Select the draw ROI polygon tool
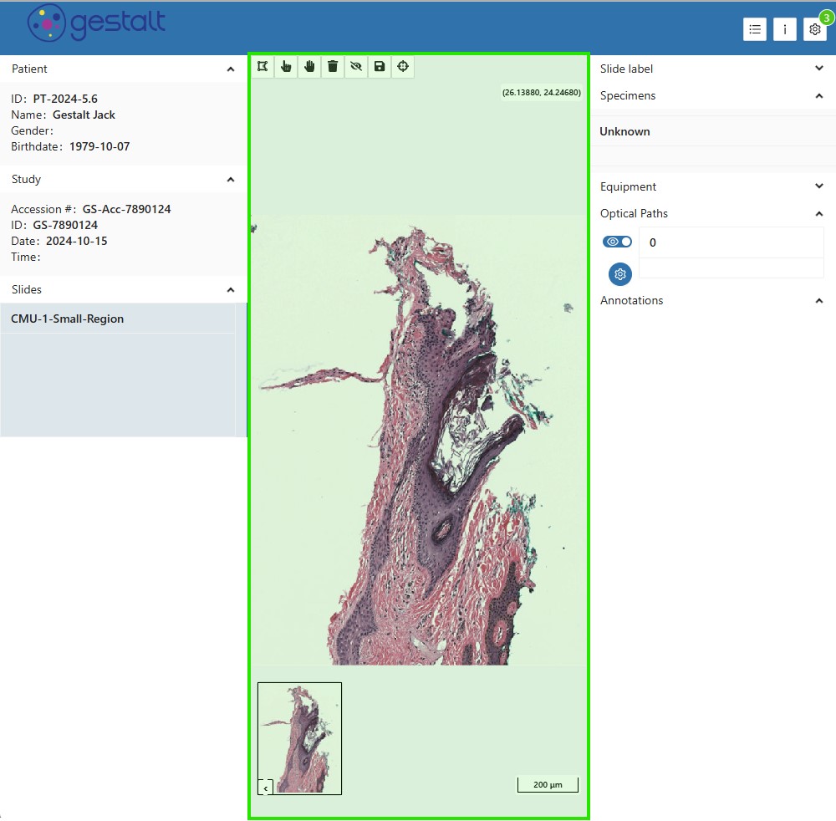The image size is (836, 821). click(263, 67)
